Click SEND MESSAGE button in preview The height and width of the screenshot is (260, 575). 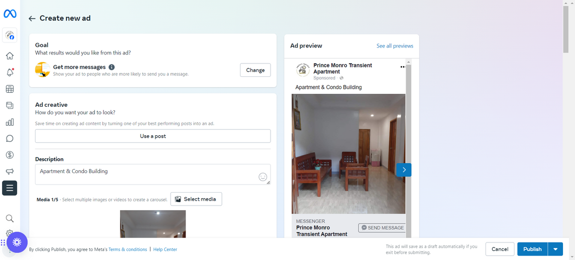382,228
